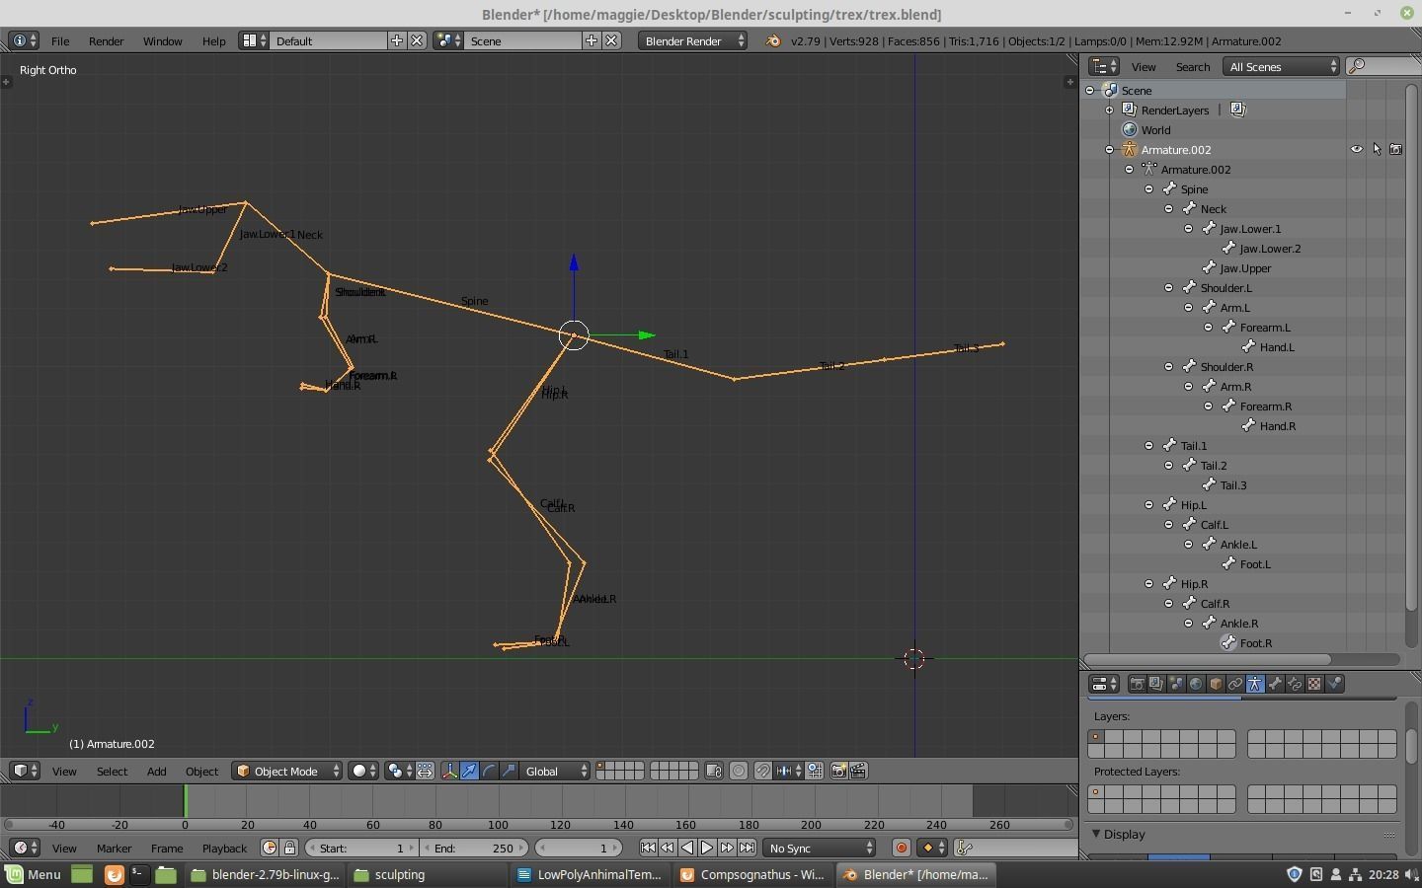Open the 3D view Add menu
Screen dimensions: 1422x888
coord(156,771)
